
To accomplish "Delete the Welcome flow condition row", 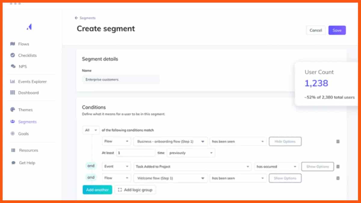I will click(338, 178).
